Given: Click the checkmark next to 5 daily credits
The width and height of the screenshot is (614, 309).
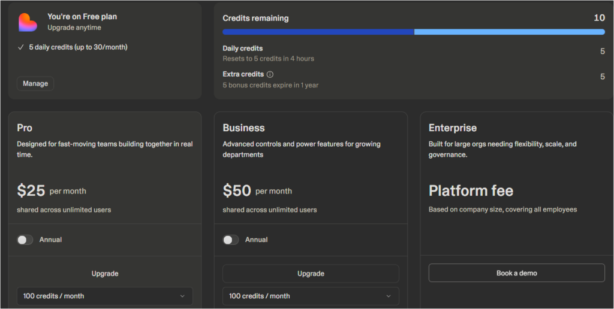Looking at the screenshot, I should click(x=21, y=47).
